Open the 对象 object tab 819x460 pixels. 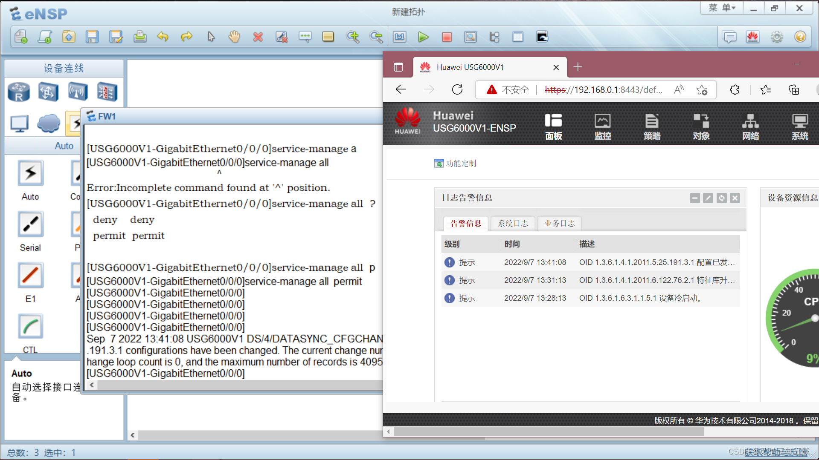coord(701,126)
